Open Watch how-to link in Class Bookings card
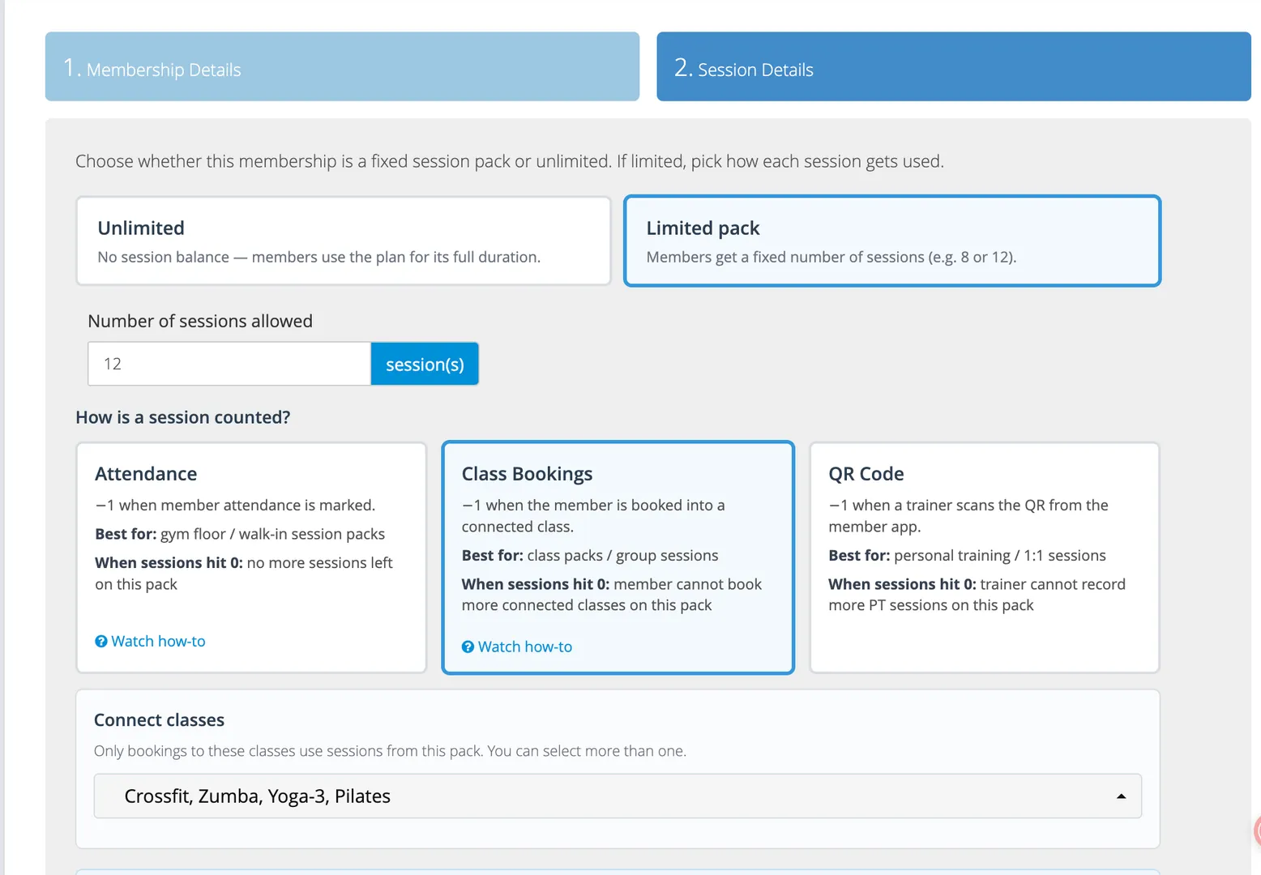The height and width of the screenshot is (875, 1261). coord(517,647)
